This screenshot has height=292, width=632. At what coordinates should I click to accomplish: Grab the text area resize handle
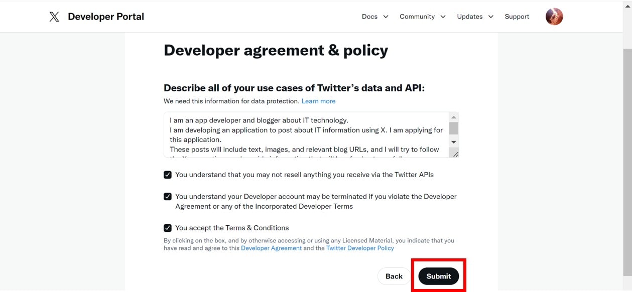(x=455, y=154)
